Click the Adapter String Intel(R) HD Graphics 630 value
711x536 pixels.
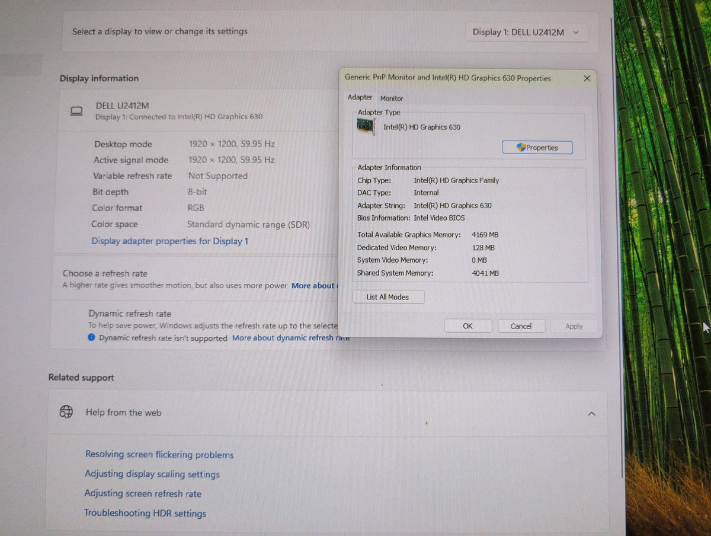tap(453, 206)
